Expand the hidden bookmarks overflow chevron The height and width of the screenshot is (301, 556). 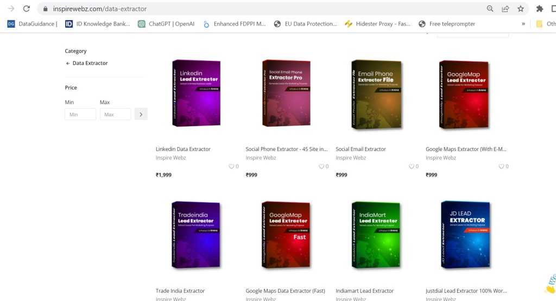point(523,24)
